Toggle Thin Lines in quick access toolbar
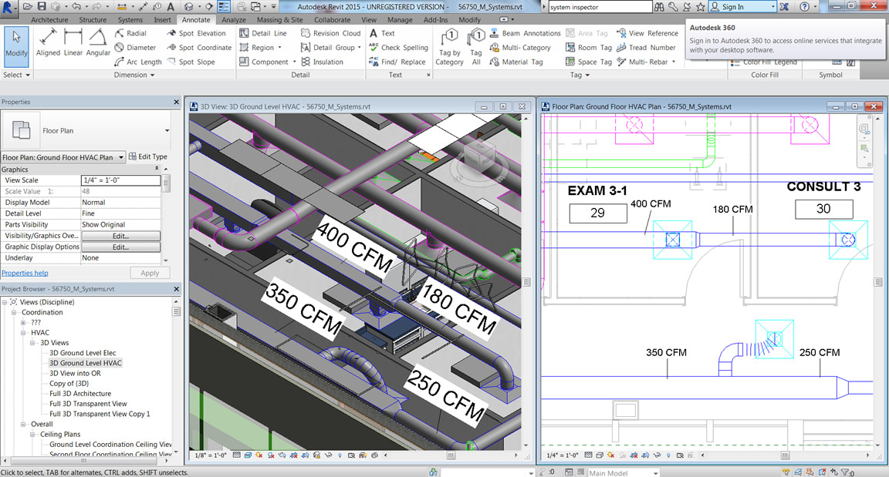This screenshot has width=889, height=477. 224,6
